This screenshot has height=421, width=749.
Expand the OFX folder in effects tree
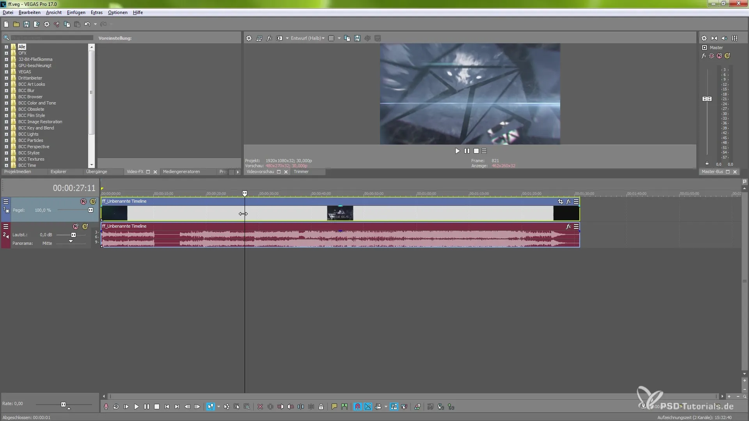point(6,53)
